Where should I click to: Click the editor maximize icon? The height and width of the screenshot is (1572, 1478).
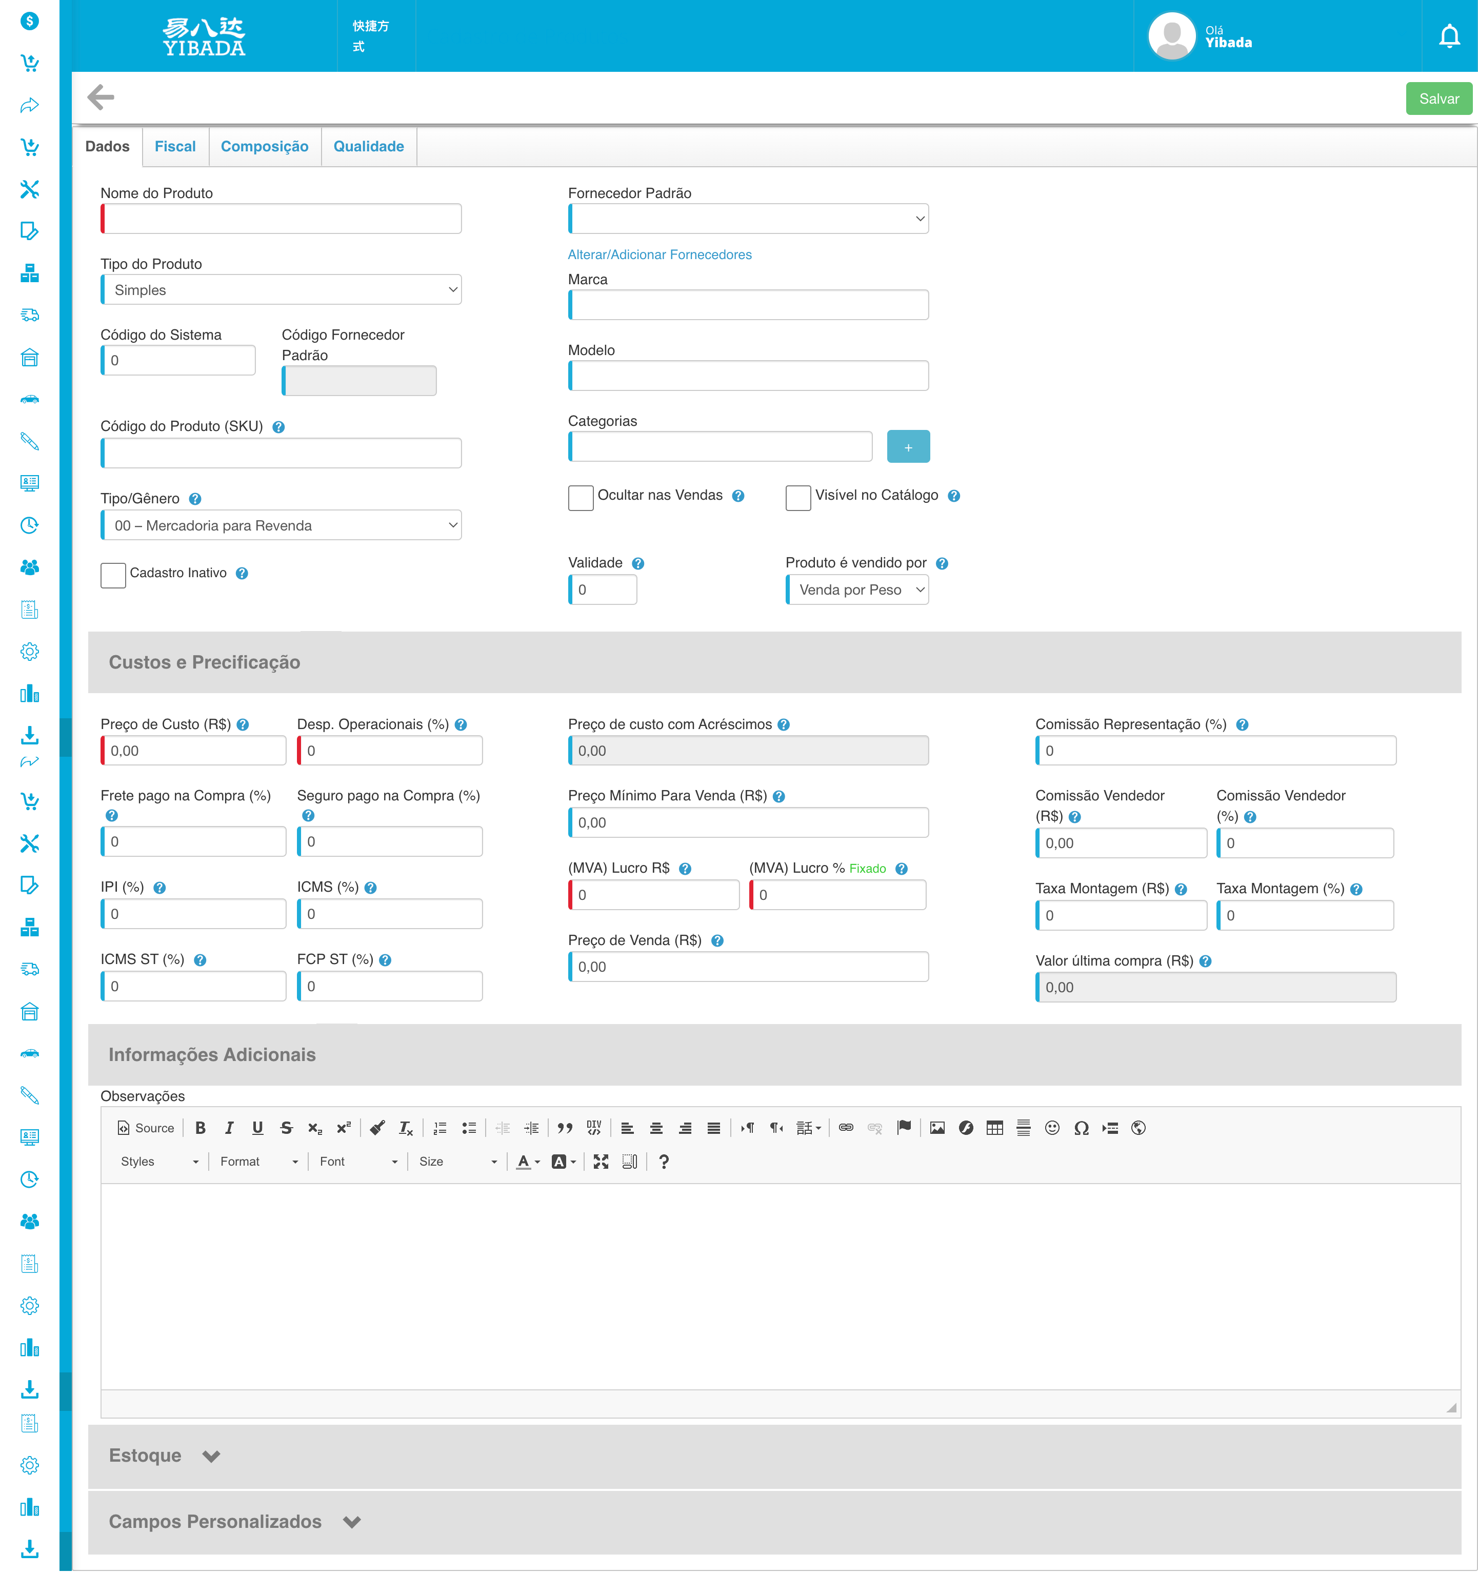tap(601, 1161)
